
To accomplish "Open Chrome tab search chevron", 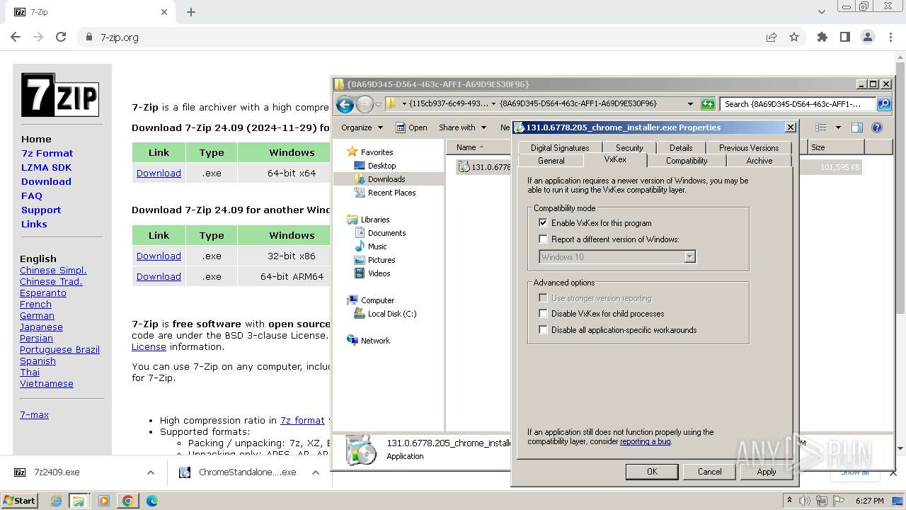I will (x=822, y=12).
